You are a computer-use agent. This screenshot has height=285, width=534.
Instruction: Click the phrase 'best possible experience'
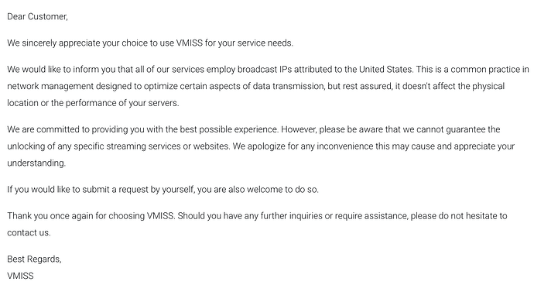point(228,129)
